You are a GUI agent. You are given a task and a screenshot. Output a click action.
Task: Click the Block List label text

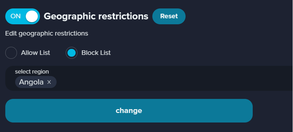(x=96, y=53)
